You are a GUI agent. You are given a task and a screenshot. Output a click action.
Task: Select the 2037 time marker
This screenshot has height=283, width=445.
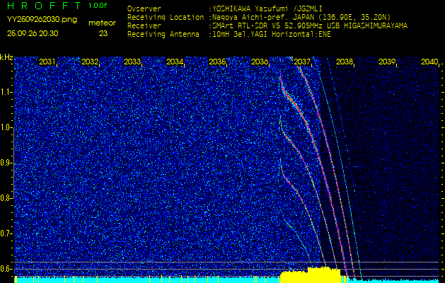302,62
